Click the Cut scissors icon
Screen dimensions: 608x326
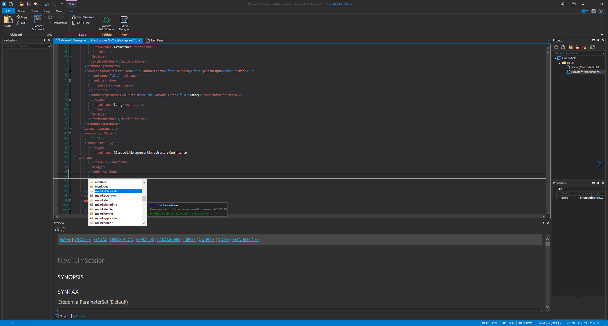(18, 23)
